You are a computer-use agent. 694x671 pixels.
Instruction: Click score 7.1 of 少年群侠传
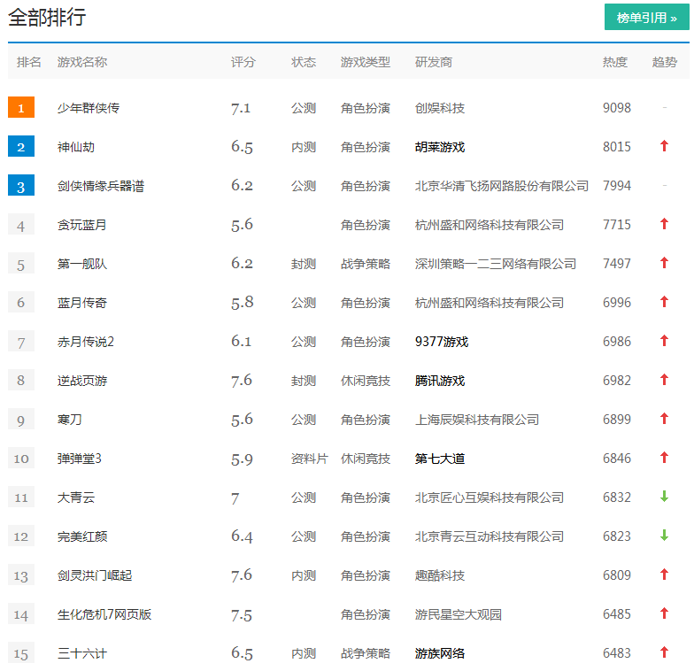tap(241, 108)
